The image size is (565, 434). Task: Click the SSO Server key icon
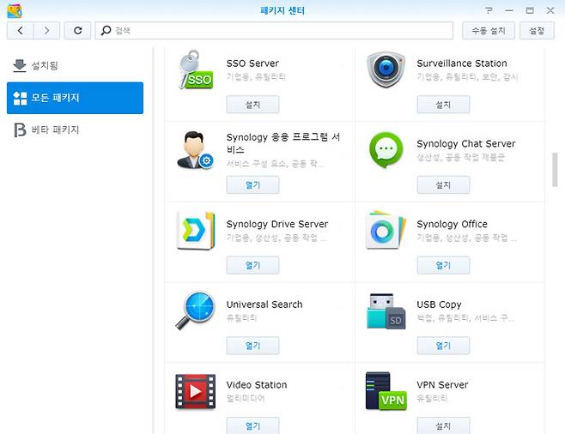(x=196, y=69)
